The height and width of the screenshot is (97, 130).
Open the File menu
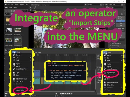9,5
